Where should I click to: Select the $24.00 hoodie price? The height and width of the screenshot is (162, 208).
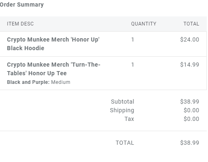coord(190,39)
